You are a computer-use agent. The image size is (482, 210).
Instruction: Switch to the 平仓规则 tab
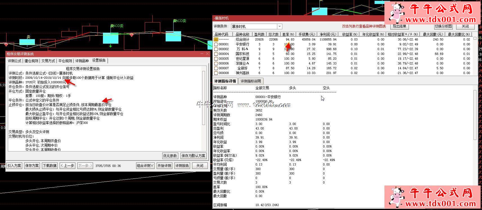coord(65,61)
